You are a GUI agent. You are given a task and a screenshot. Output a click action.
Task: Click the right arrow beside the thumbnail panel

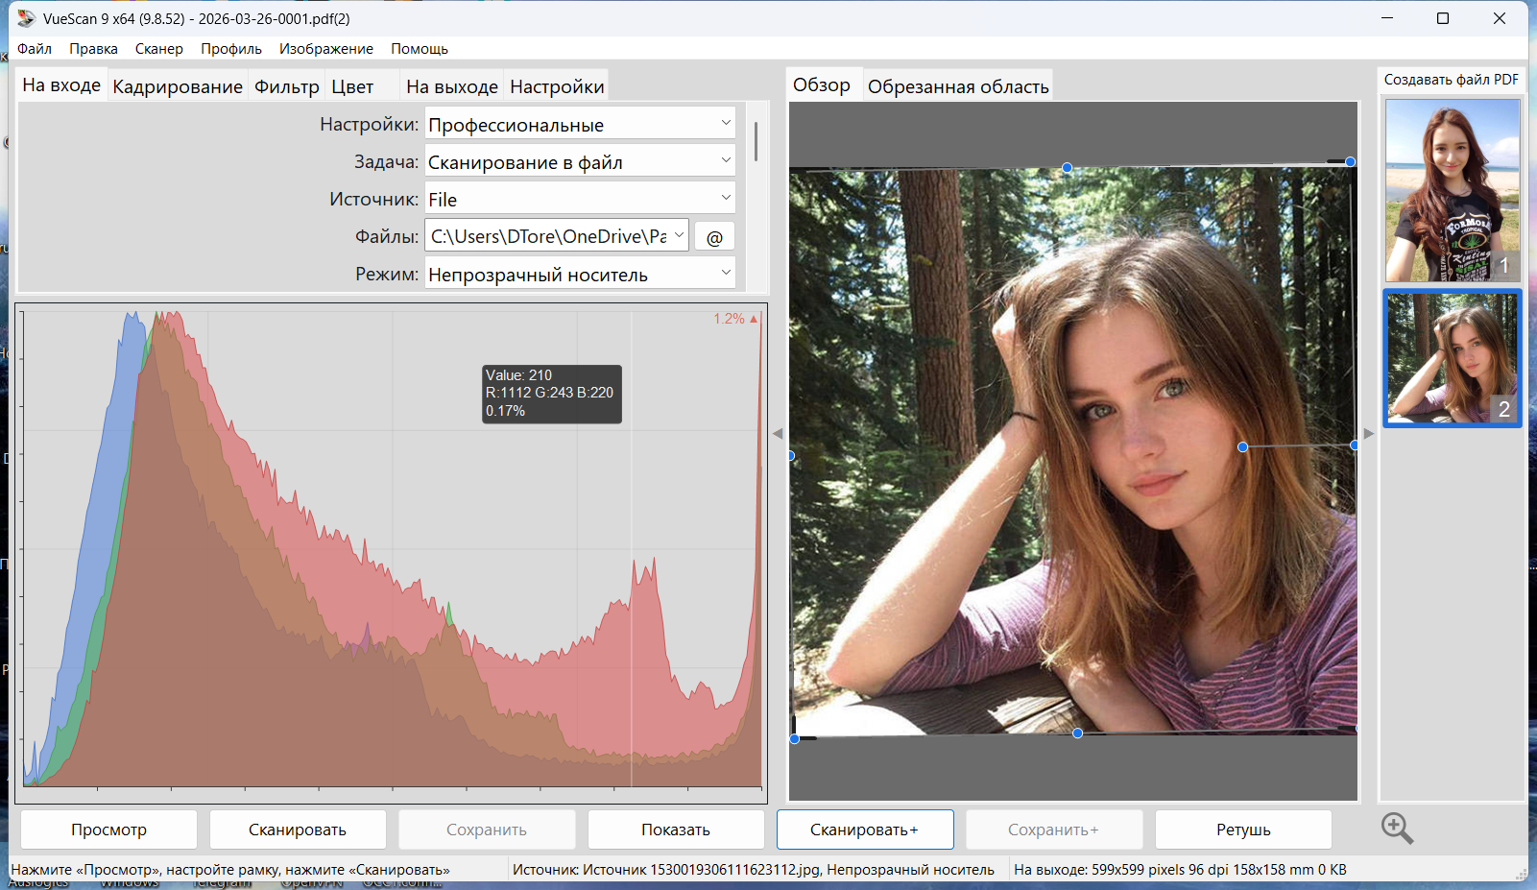tap(1369, 434)
